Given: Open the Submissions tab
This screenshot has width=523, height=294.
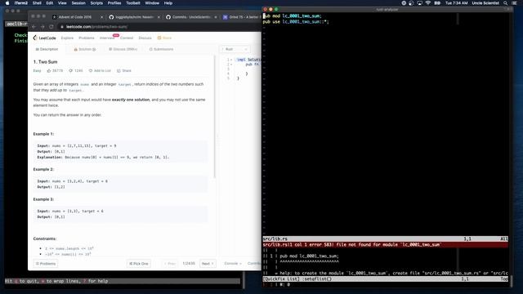Looking at the screenshot, I should tap(162, 49).
